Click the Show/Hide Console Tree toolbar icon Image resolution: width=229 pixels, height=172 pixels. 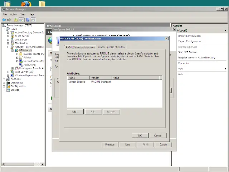(21, 20)
